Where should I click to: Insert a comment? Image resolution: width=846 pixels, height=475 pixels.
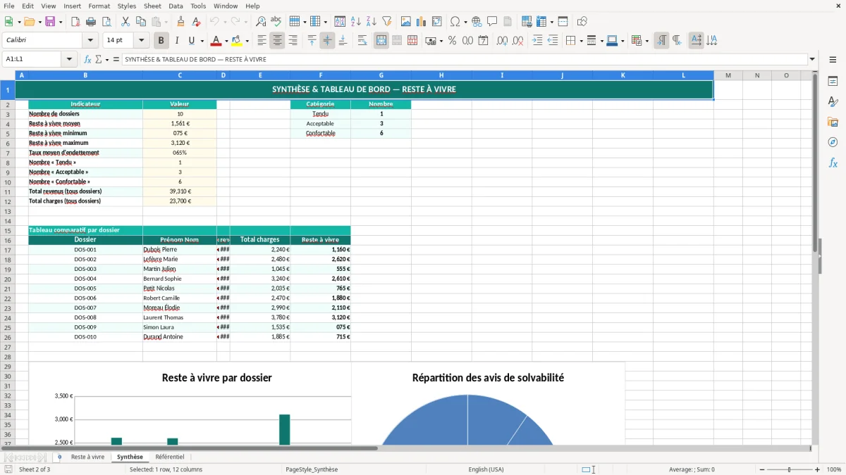tap(492, 22)
